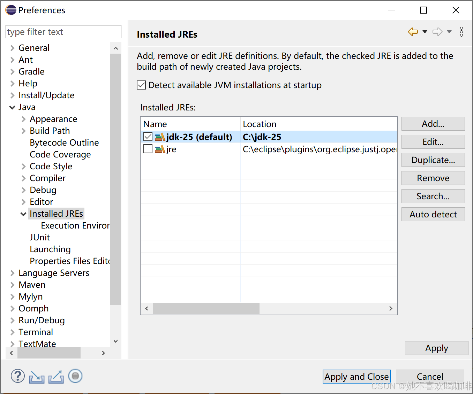This screenshot has width=473, height=394.
Task: Select Code Coverage in the tree
Action: coord(60,155)
